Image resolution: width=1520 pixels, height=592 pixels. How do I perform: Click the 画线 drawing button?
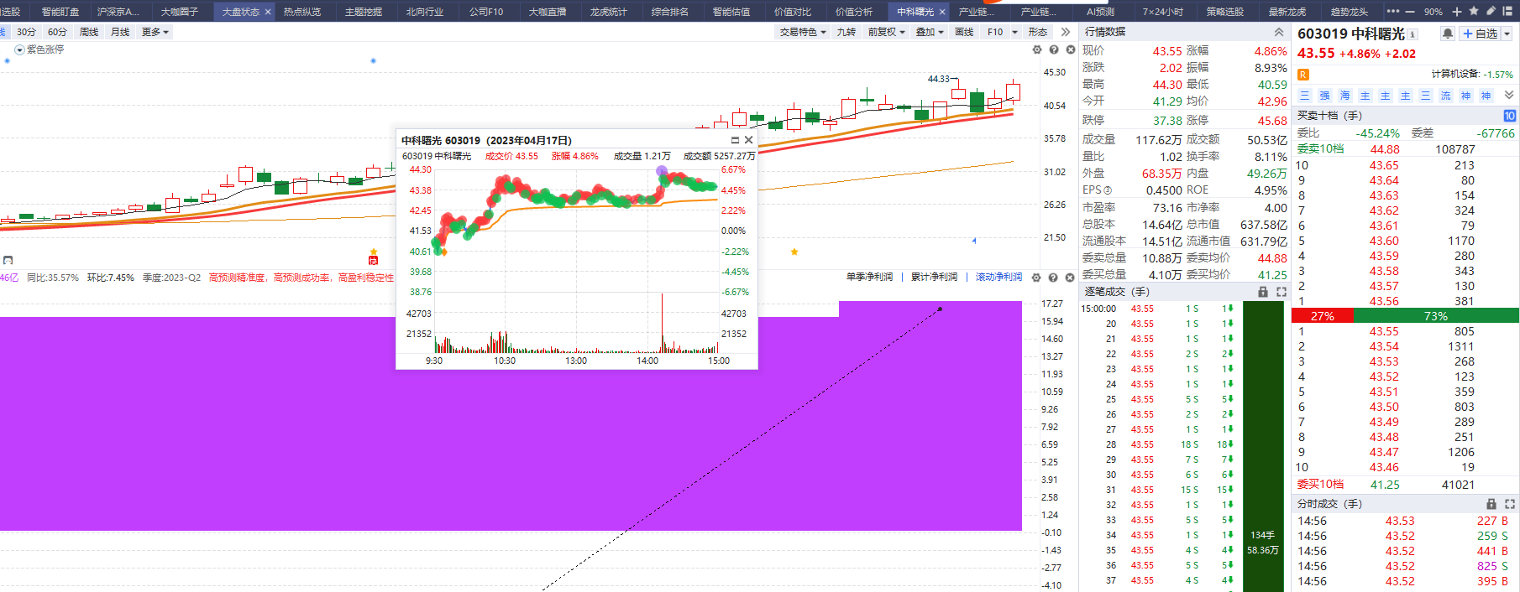964,32
